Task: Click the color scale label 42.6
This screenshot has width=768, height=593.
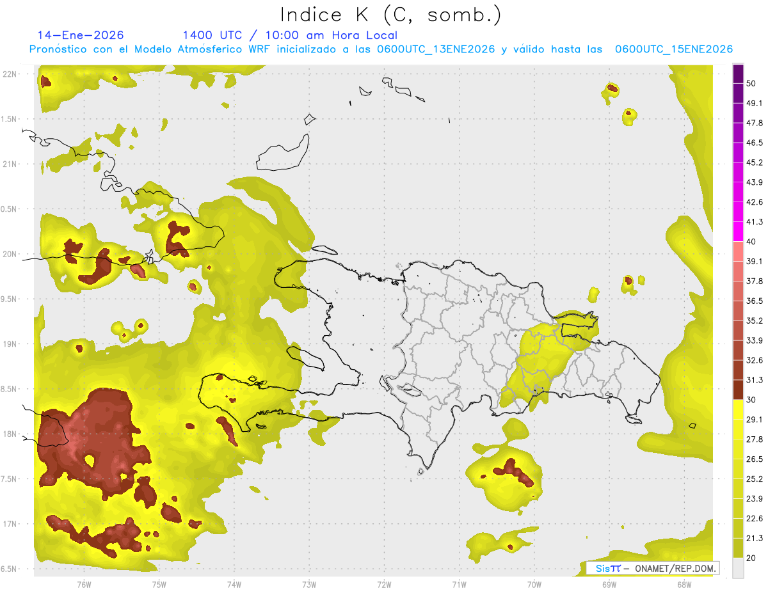Action: [x=755, y=202]
